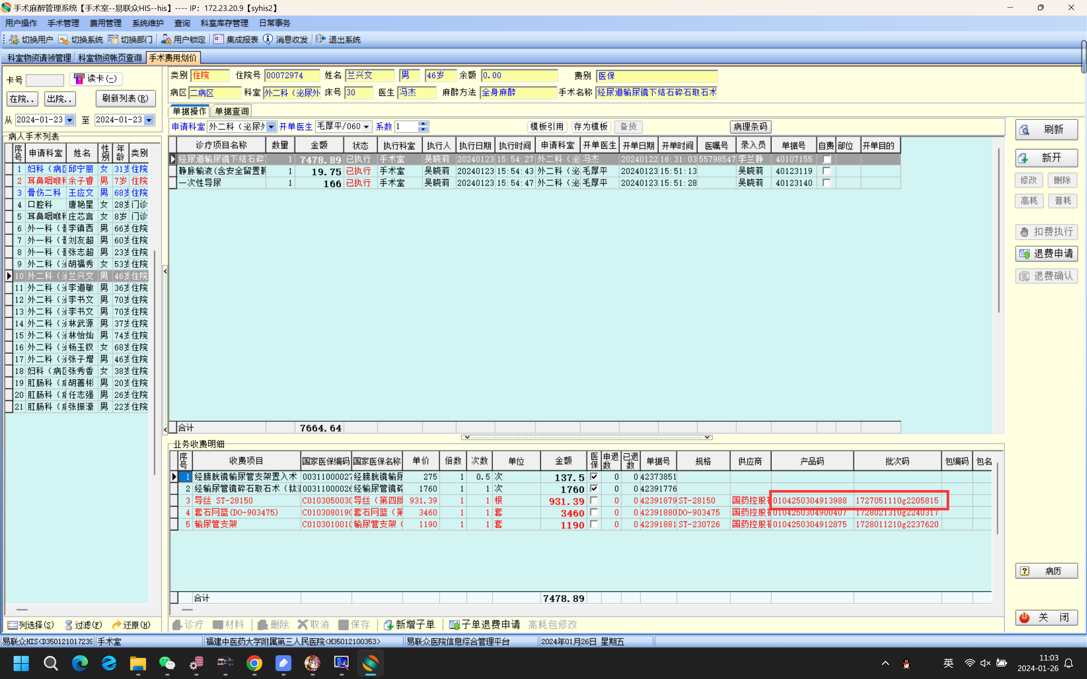
Task: Toggle 自费 checkbox for 一次性导尿 row
Action: tap(827, 183)
